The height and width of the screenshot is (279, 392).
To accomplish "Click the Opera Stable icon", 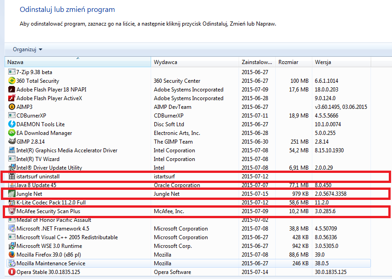I will tap(11, 272).
